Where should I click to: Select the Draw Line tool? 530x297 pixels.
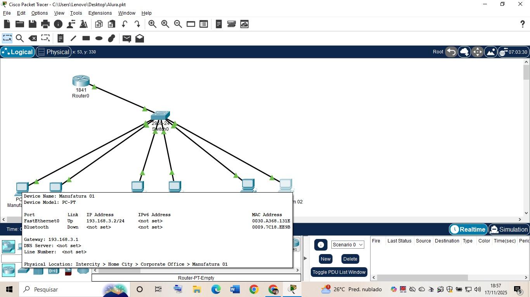[x=73, y=38]
